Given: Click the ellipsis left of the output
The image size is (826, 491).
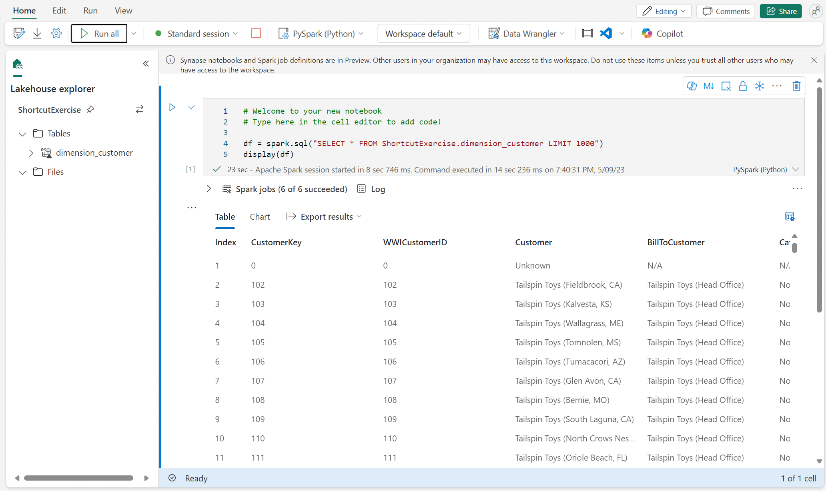Looking at the screenshot, I should pos(192,208).
